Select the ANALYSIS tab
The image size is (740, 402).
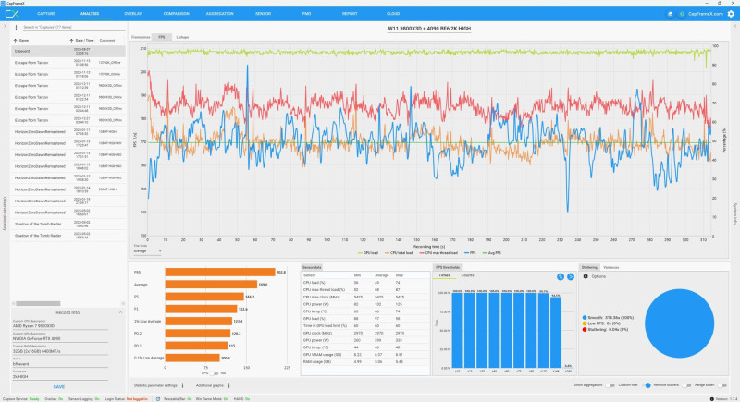(x=89, y=14)
